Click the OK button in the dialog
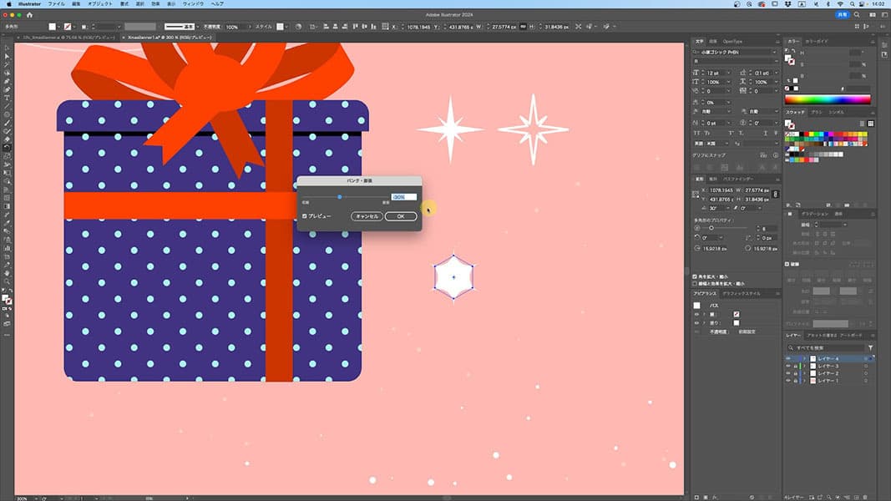 click(x=401, y=216)
